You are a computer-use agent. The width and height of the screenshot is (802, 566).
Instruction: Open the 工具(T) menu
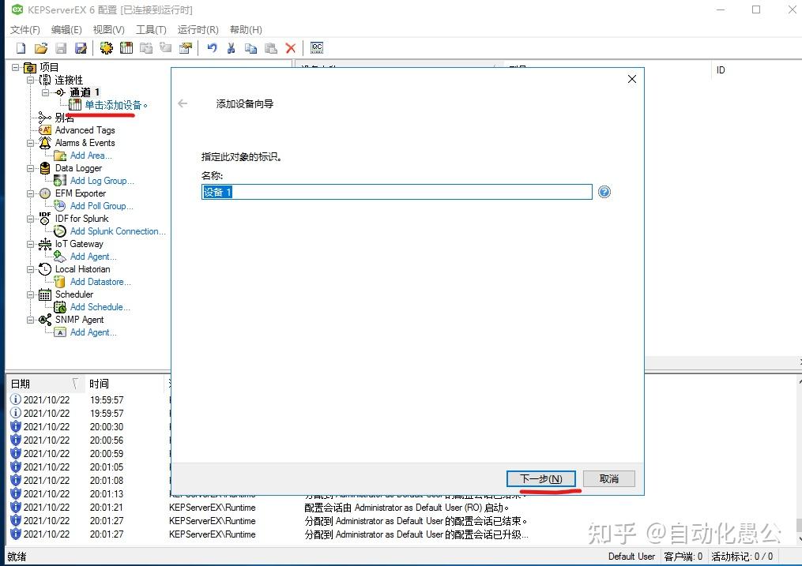click(152, 29)
